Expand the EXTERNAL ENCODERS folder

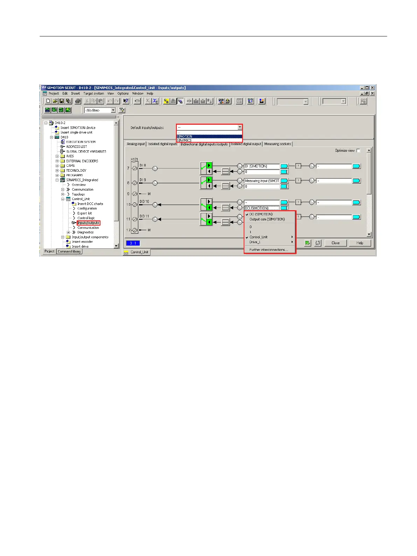pos(57,161)
